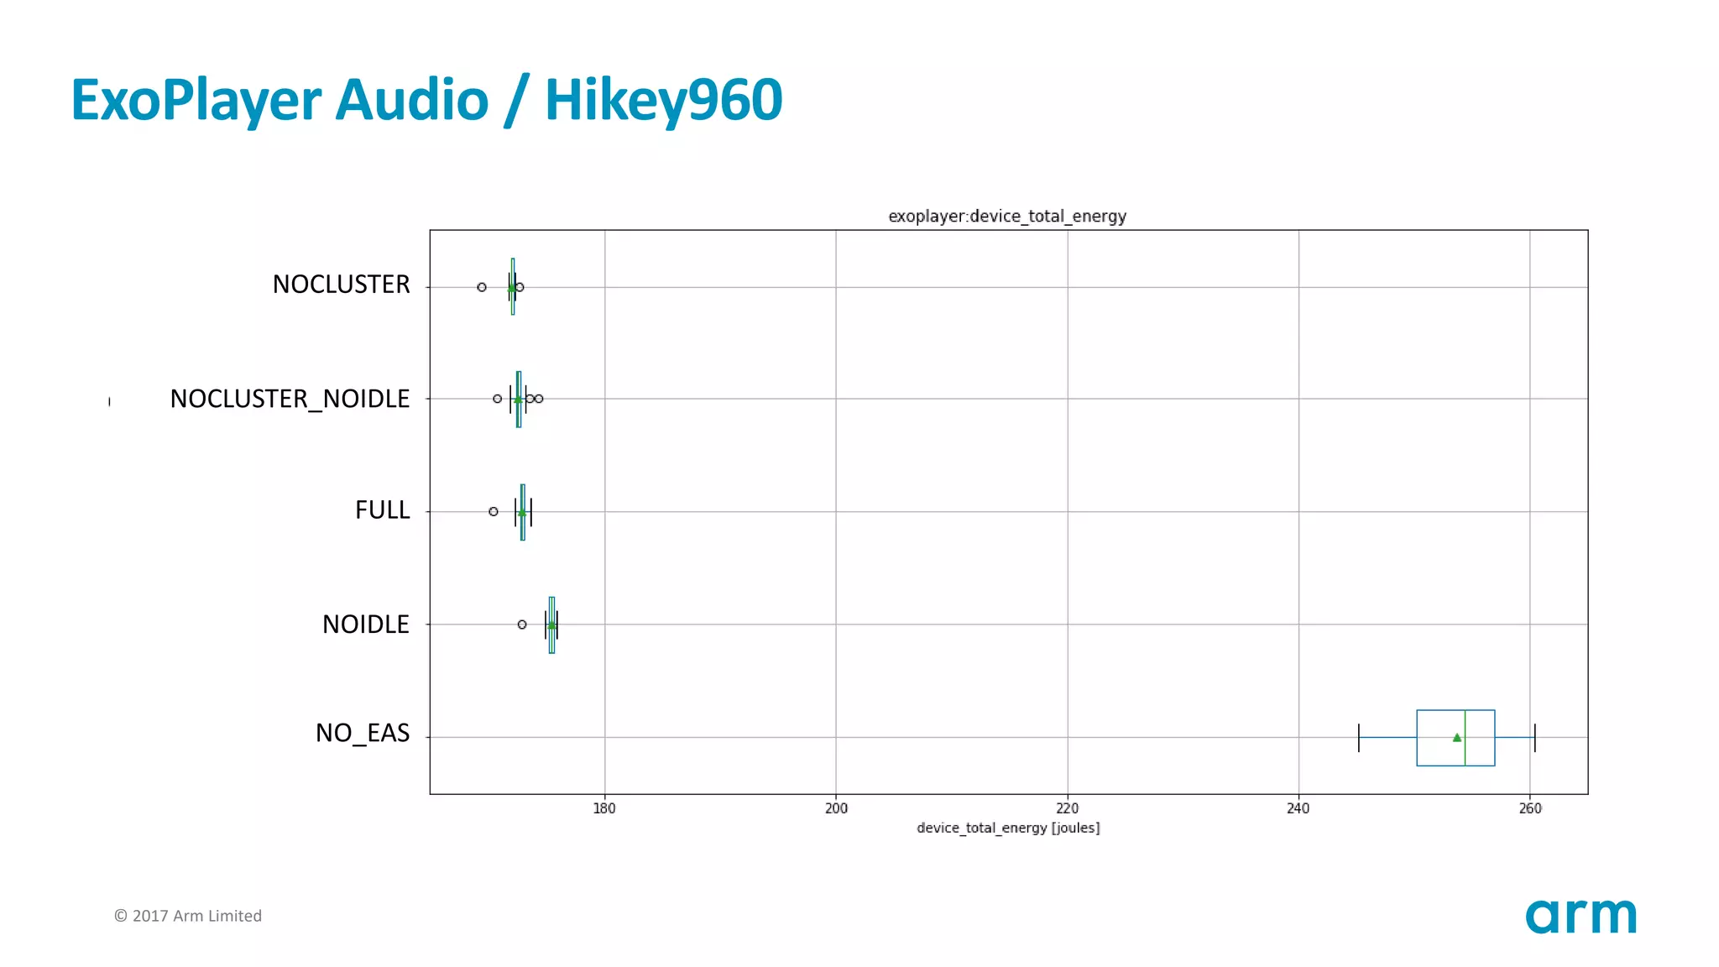This screenshot has height=967, width=1719.
Task: Click the 220 axis tick value
Action: click(x=1067, y=808)
